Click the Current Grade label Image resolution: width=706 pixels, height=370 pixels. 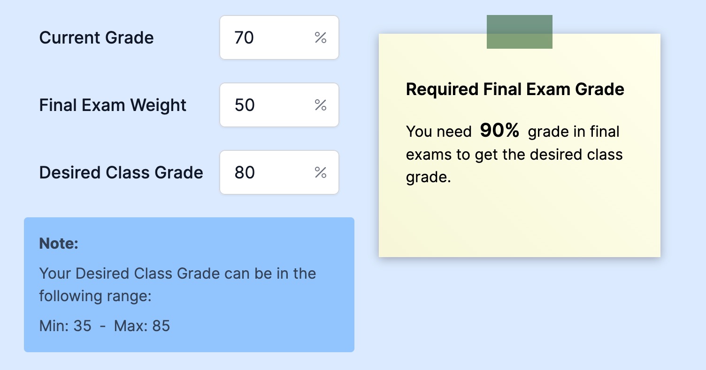(97, 37)
